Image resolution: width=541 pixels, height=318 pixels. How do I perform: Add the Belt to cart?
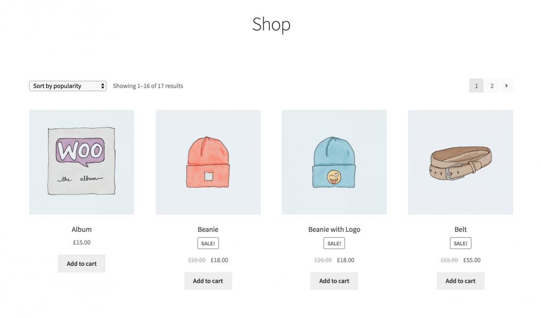tap(460, 281)
